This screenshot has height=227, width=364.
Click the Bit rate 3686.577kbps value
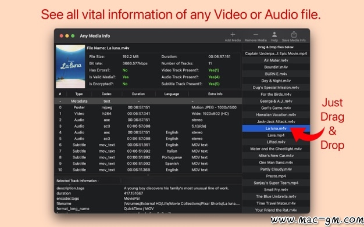(135, 63)
